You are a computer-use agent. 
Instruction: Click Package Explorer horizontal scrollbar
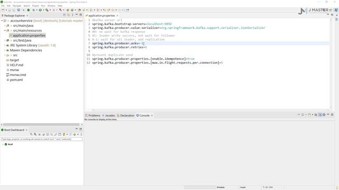point(41,125)
